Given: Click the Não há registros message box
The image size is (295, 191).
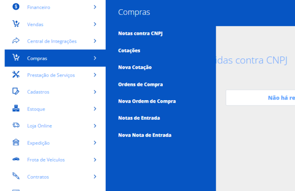Looking at the screenshot, I should [x=261, y=98].
